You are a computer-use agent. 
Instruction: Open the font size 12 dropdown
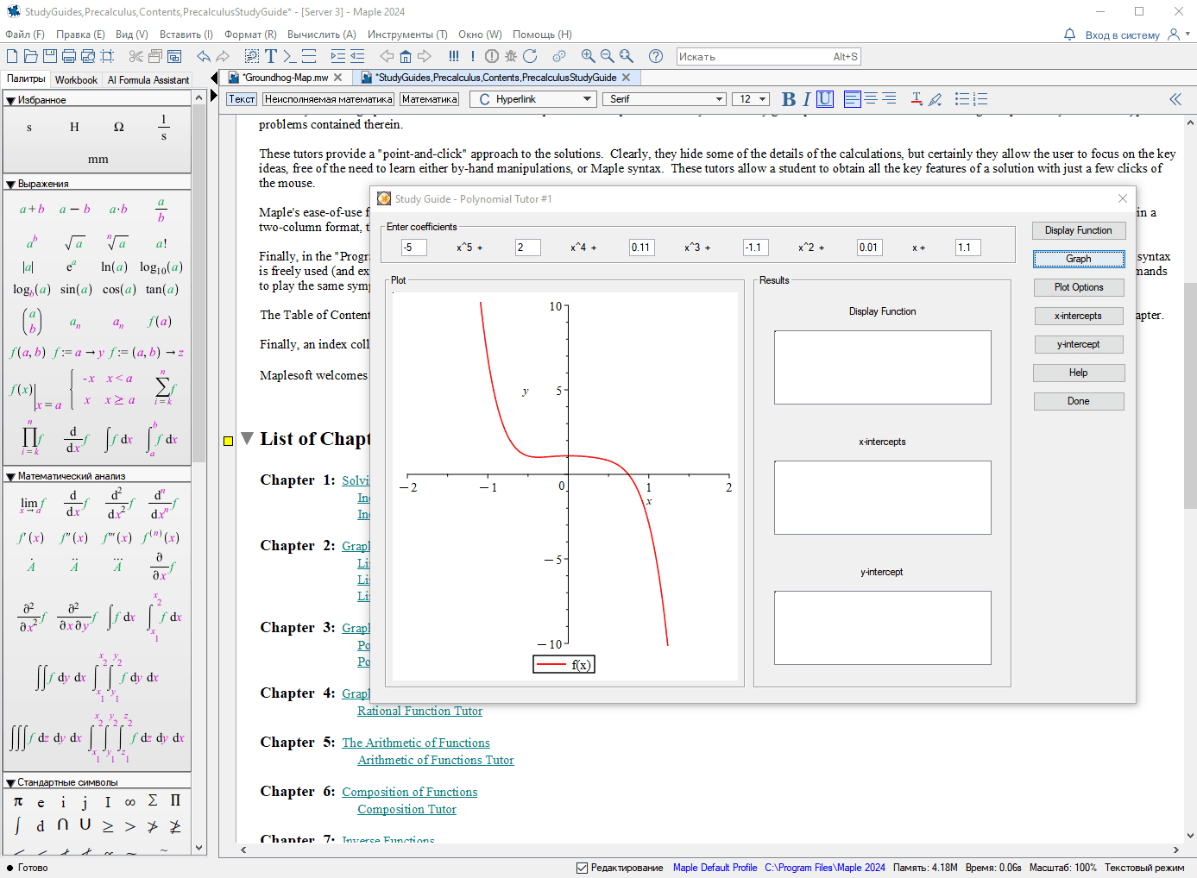coord(751,99)
